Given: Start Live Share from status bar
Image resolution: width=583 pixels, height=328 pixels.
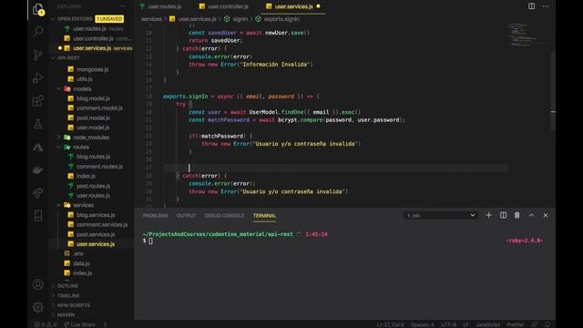Looking at the screenshot, I should click(x=79, y=324).
